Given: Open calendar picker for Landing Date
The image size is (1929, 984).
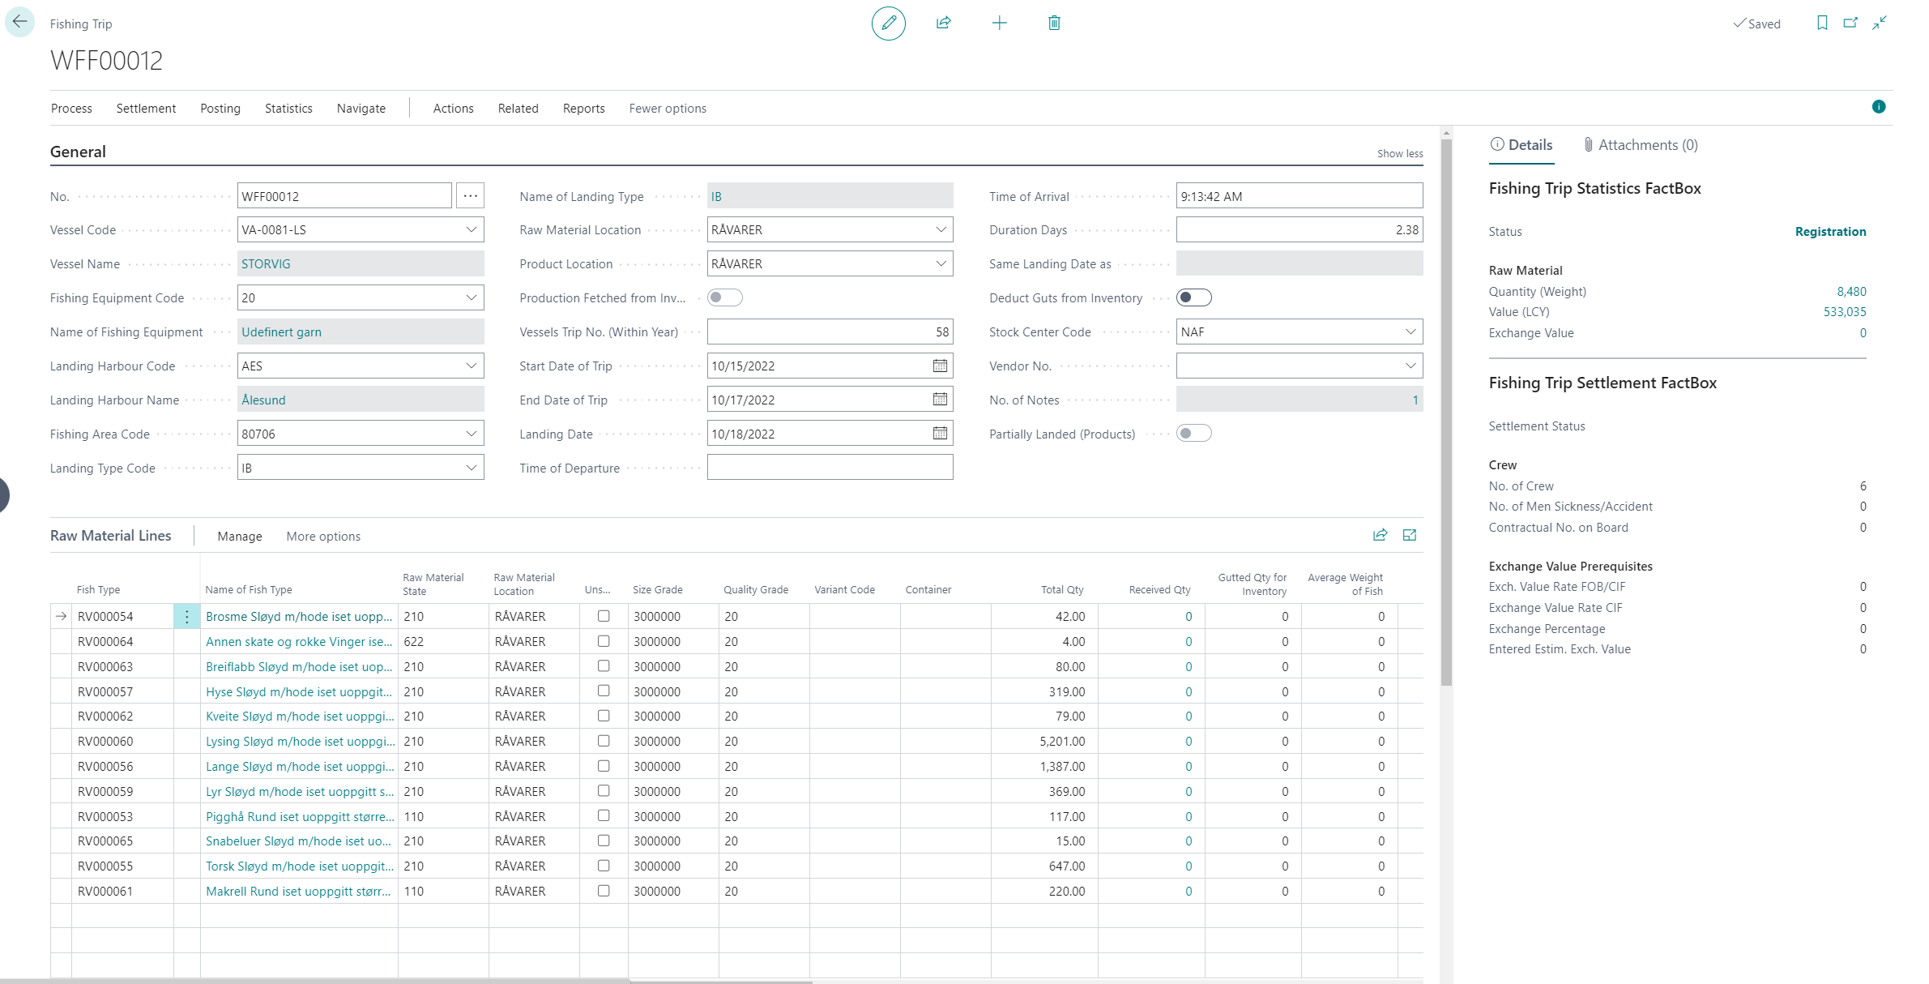Looking at the screenshot, I should [x=940, y=434].
